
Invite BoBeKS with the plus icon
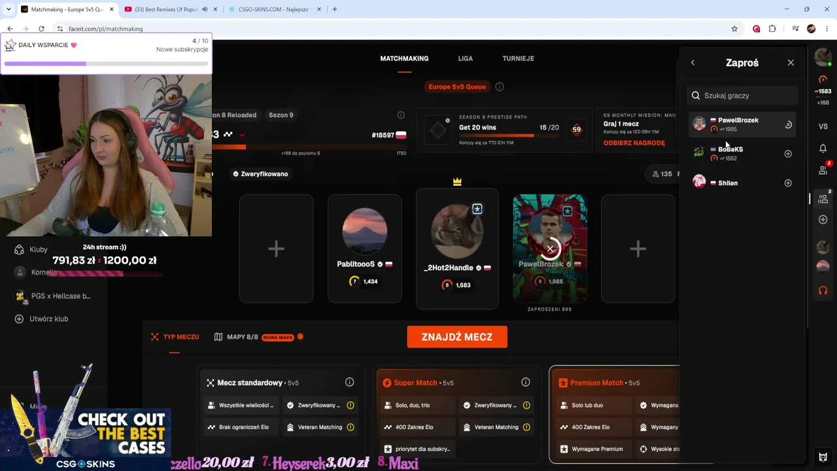coord(788,154)
